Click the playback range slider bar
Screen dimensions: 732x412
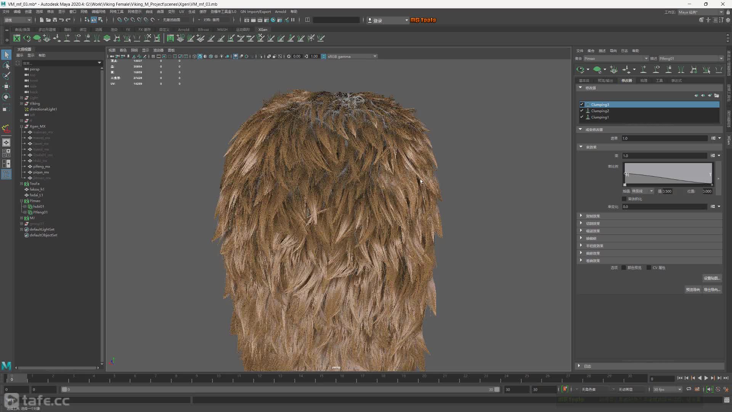click(x=280, y=389)
